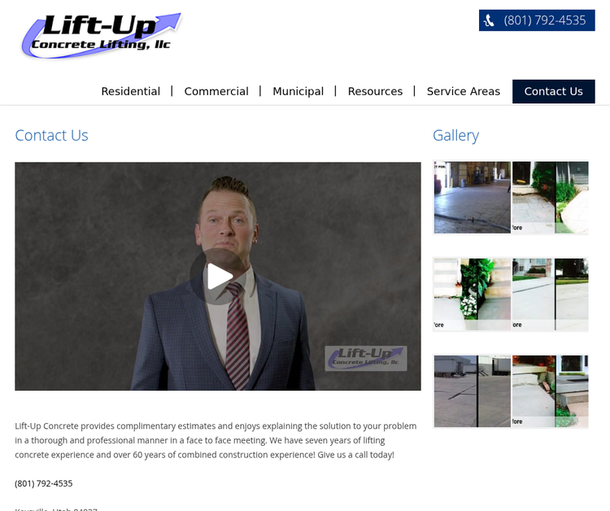610x511 pixels.
Task: Open the white flowers steps gallery thumbnail
Action: point(473,295)
